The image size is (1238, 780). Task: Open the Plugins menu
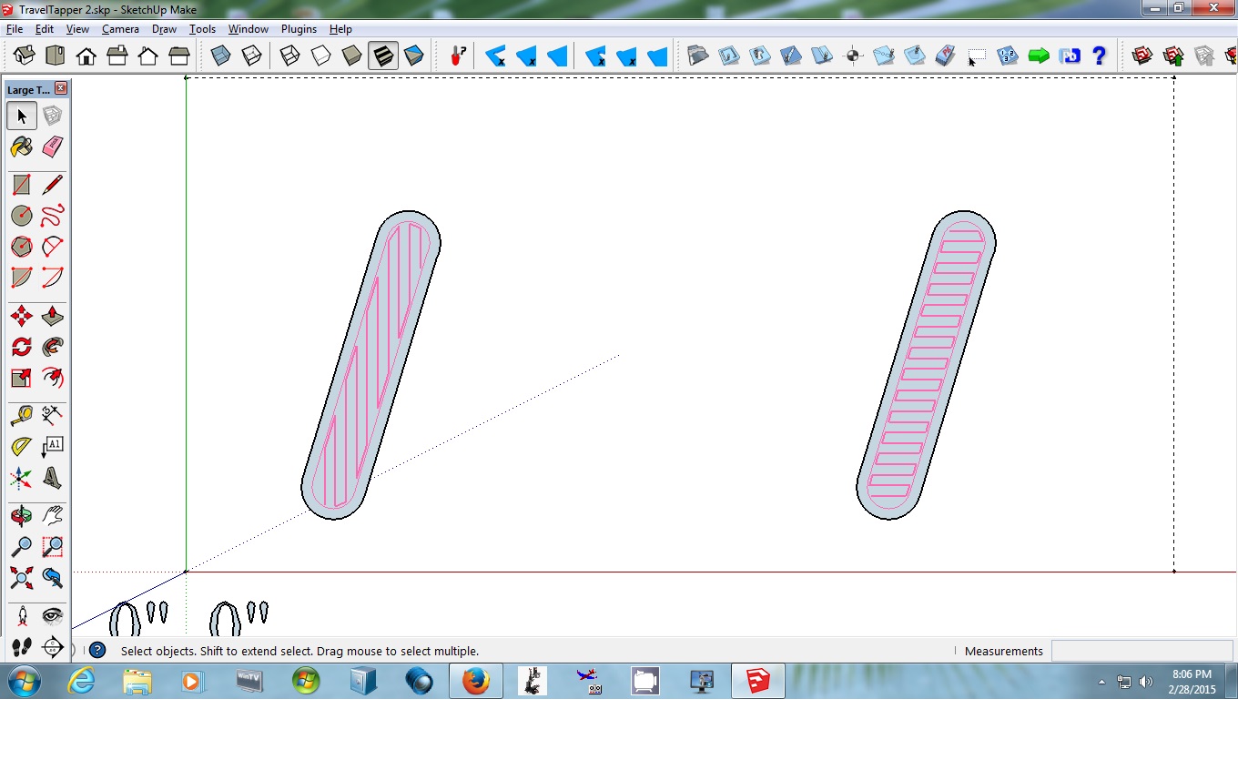pyautogui.click(x=299, y=29)
